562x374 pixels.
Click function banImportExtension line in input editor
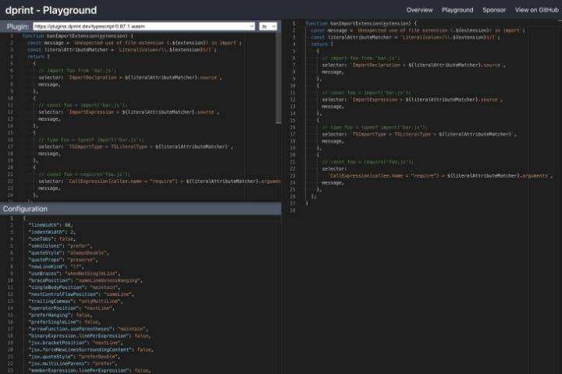(x=78, y=36)
